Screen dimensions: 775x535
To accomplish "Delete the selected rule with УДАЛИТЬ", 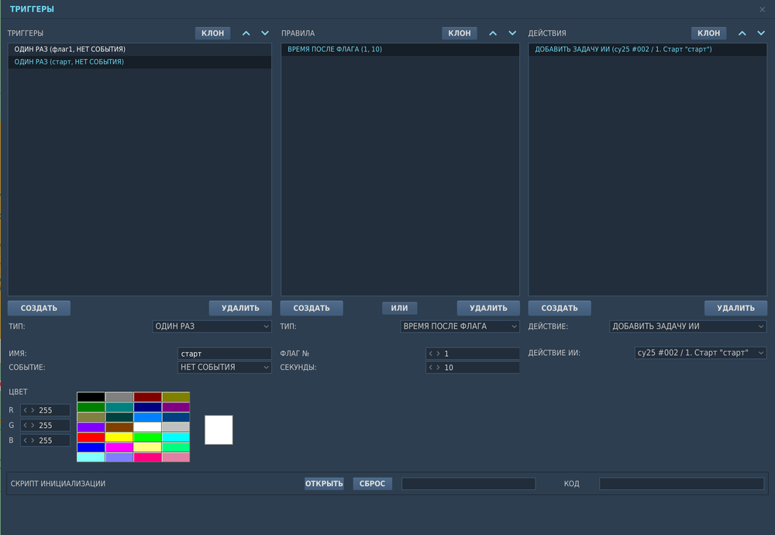I will (x=488, y=308).
